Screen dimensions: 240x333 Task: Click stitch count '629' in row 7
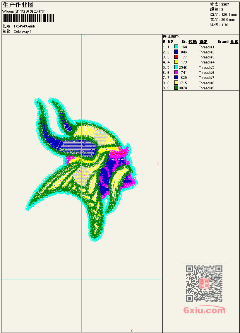click(184, 78)
